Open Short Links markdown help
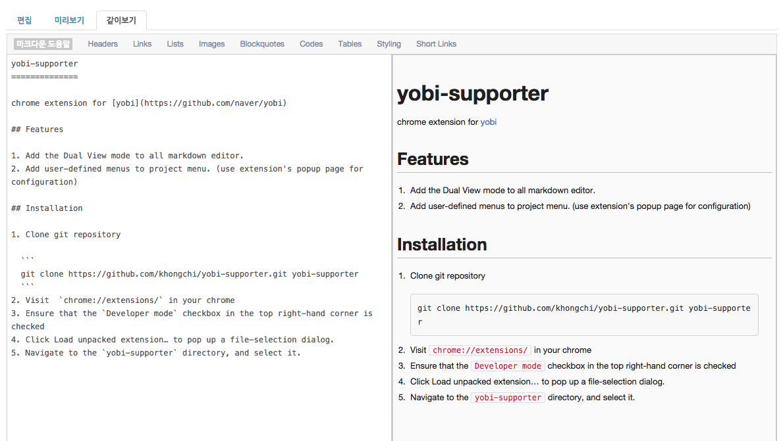Screen dimensions: 783x441 [x=437, y=44]
